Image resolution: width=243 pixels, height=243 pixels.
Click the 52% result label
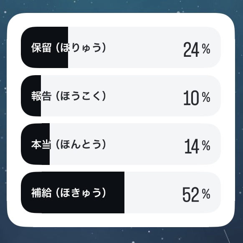click(196, 195)
